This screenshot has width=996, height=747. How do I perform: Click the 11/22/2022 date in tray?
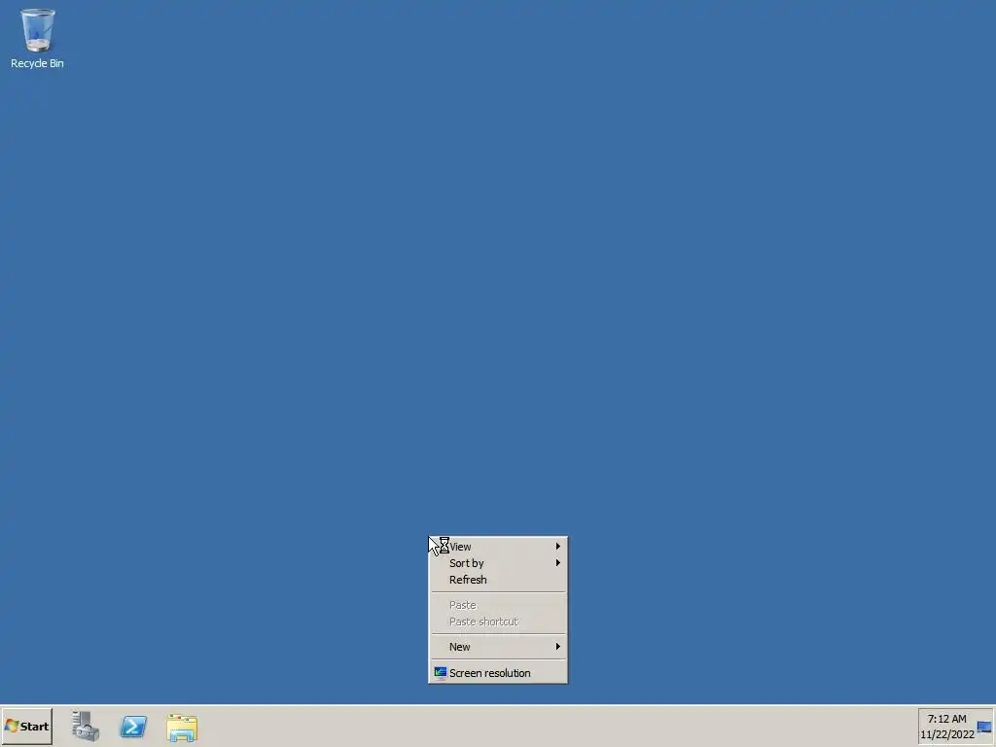[x=947, y=734]
